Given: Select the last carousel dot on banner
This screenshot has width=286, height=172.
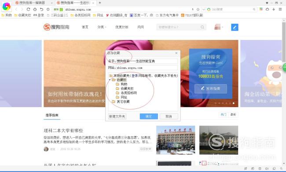Looking at the screenshot, I should pyautogui.click(x=234, y=103).
